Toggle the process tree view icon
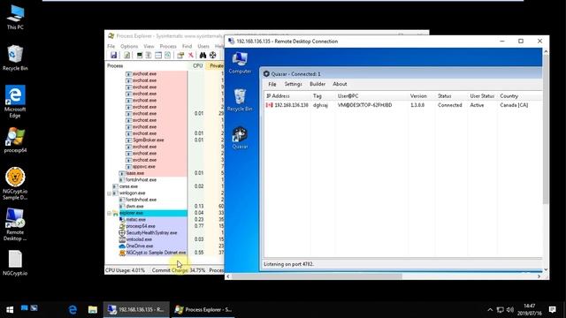 (x=149, y=55)
